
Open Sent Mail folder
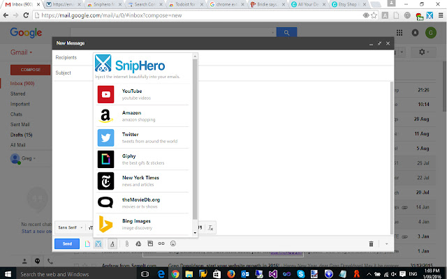tap(20, 124)
